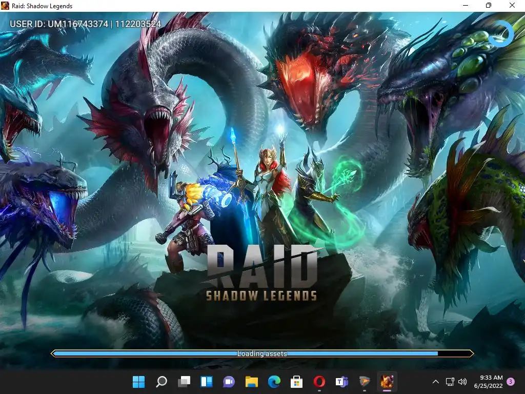Open Microsoft Teams from the taskbar
This screenshot has height=394, width=525.
tap(341, 382)
